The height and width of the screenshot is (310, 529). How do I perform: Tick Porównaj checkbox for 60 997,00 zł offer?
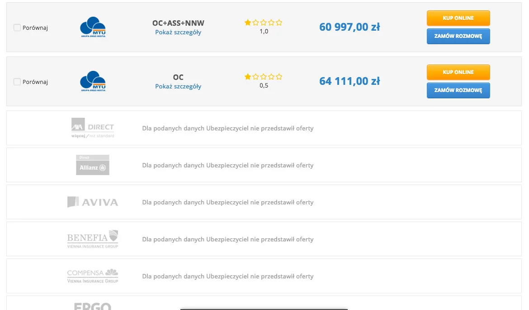point(17,28)
